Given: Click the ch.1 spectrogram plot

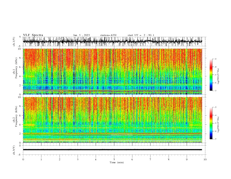Looking at the screenshot, I should click(x=112, y=71).
